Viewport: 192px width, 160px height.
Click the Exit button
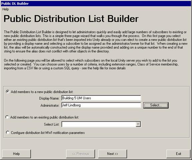pos(178,154)
